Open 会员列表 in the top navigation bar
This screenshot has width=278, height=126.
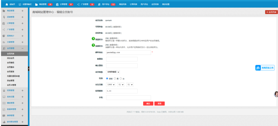pos(155,4)
